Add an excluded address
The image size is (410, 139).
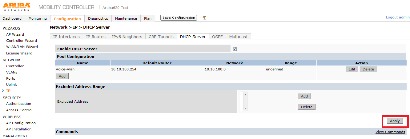[x=304, y=96]
